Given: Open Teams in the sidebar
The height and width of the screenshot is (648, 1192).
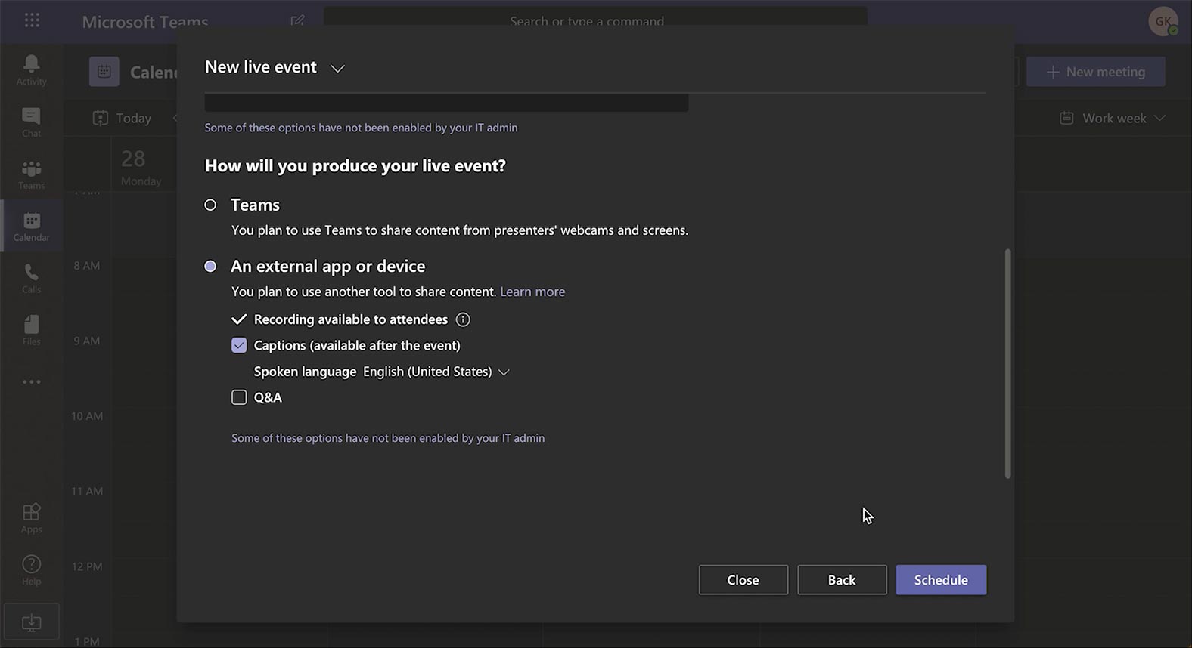Looking at the screenshot, I should coord(31,174).
